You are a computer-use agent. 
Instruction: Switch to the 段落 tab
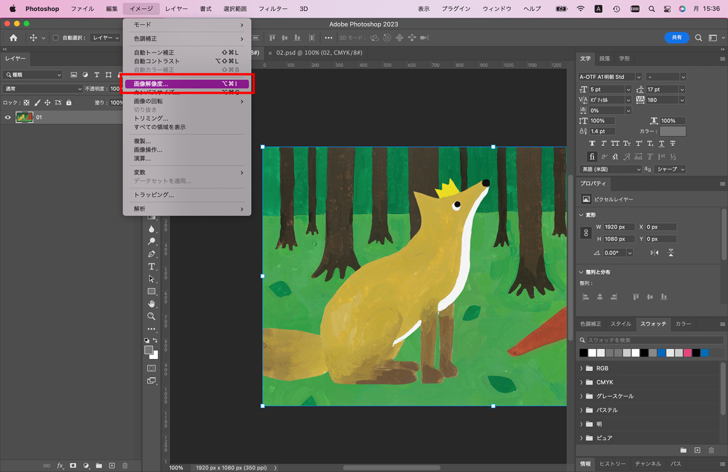pyautogui.click(x=604, y=59)
